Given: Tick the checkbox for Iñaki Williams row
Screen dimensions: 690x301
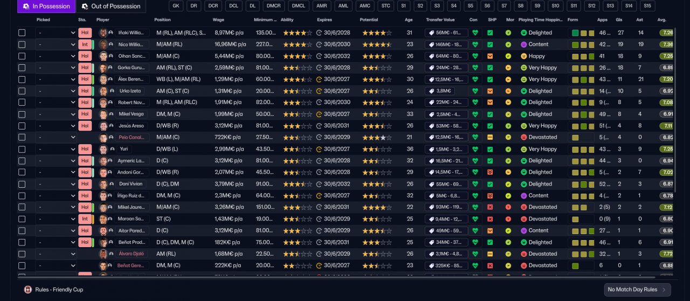Looking at the screenshot, I should [22, 33].
